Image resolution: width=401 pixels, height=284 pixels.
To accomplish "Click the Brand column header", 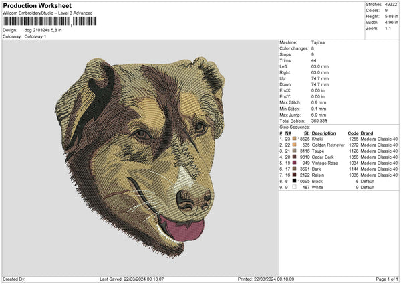I will (366, 133).
